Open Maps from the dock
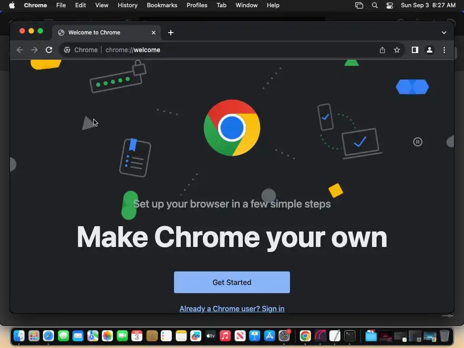The width and height of the screenshot is (464, 348). (92, 336)
